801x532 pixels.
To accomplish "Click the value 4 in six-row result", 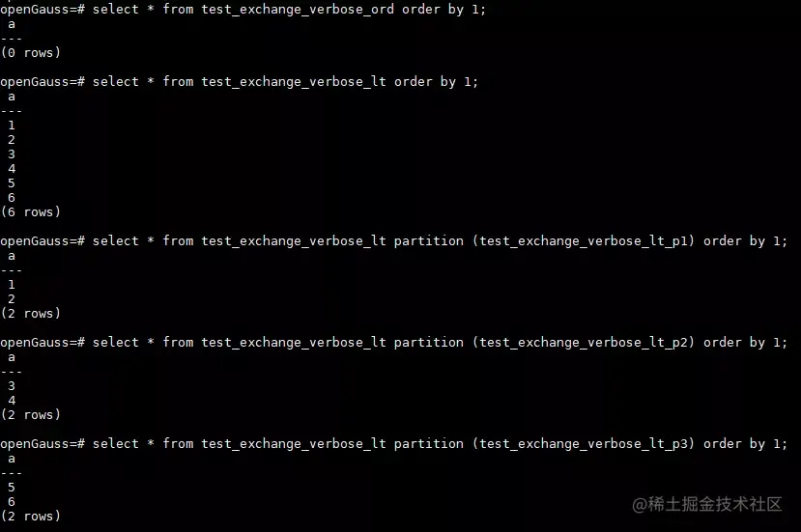I will point(12,169).
